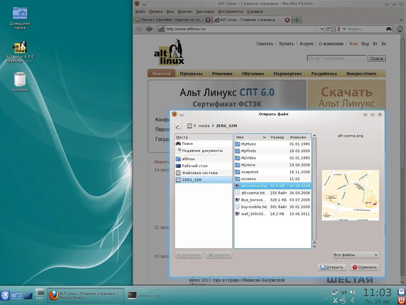Select the snapshot folder in the file list
Viewport: 406px width, 305px height.
tap(273, 172)
